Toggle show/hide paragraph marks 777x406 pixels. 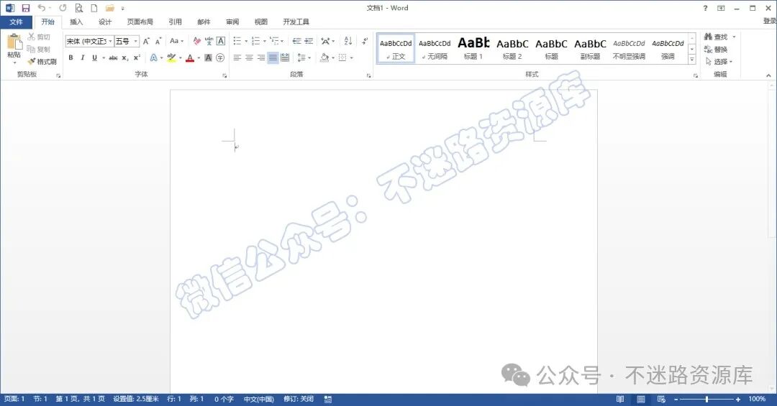(x=365, y=41)
